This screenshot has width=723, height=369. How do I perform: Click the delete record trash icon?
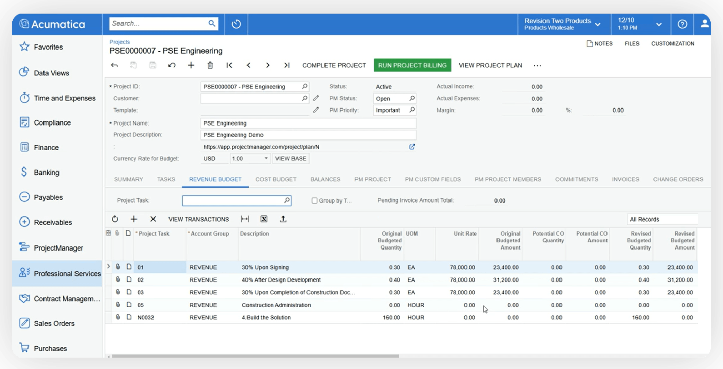[210, 65]
